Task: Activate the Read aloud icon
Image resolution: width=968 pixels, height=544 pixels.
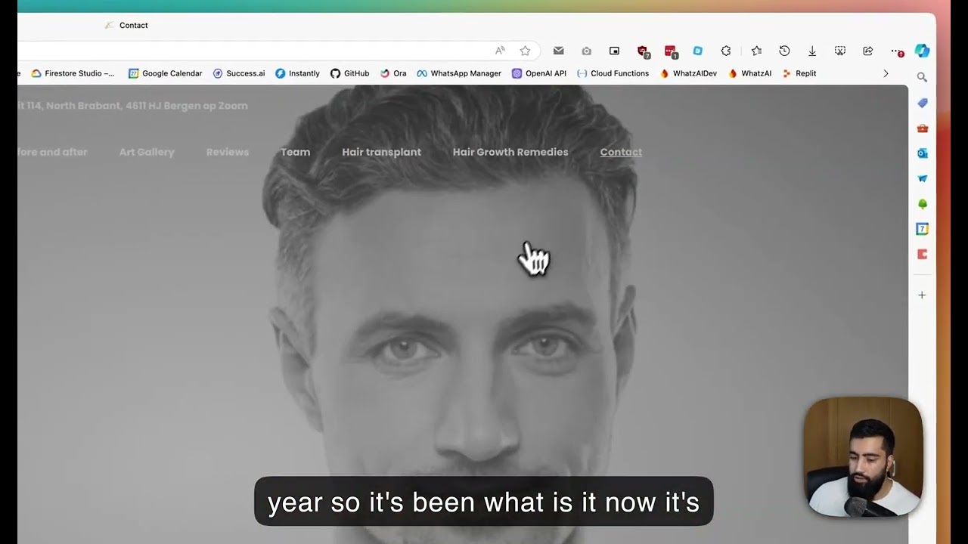Action: click(500, 51)
